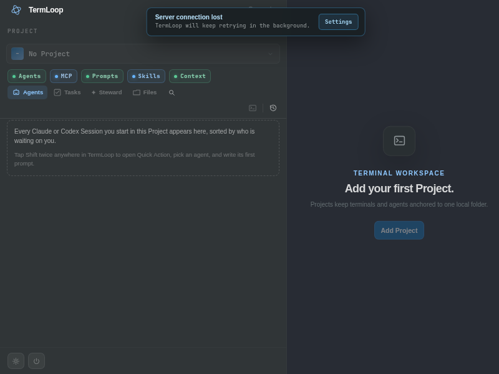Select the MCP pill chip
This screenshot has width=499, height=374.
coord(64,76)
